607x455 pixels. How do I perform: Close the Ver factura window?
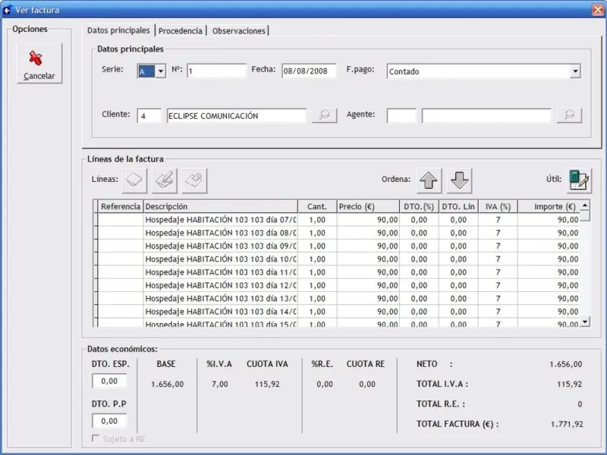[x=598, y=9]
